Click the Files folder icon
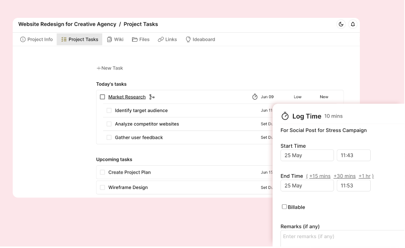The width and height of the screenshot is (405, 248). 135,40
